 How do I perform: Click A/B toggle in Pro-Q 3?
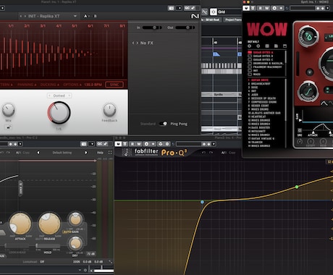tap(224, 153)
